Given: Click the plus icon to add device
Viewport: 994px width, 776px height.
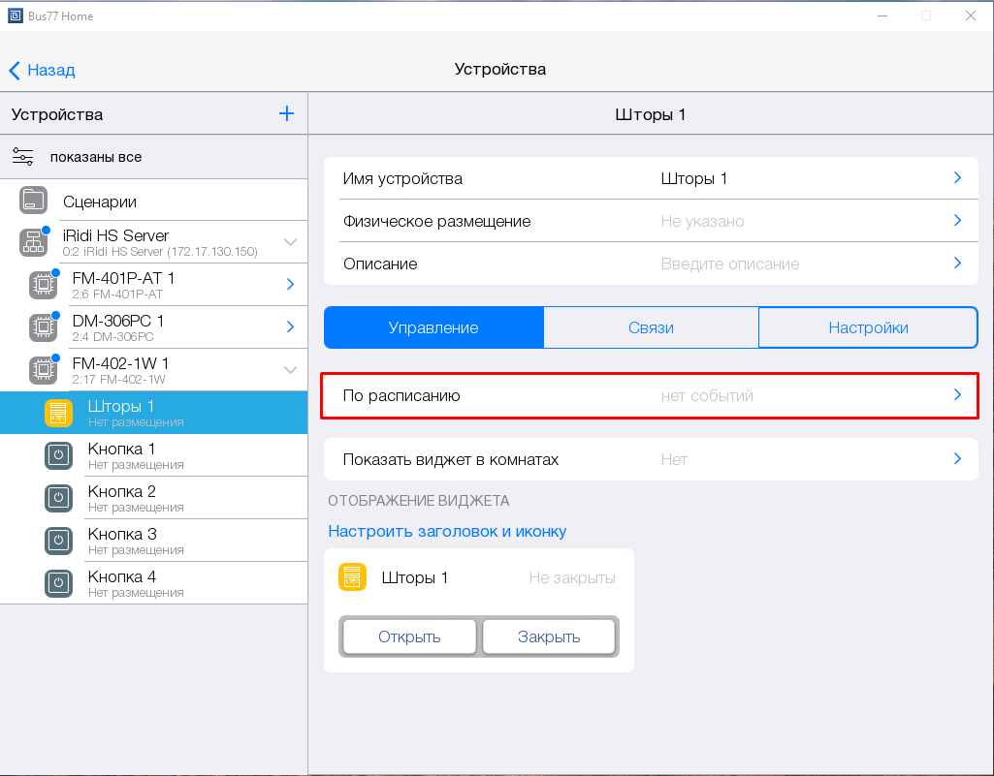Looking at the screenshot, I should [286, 114].
